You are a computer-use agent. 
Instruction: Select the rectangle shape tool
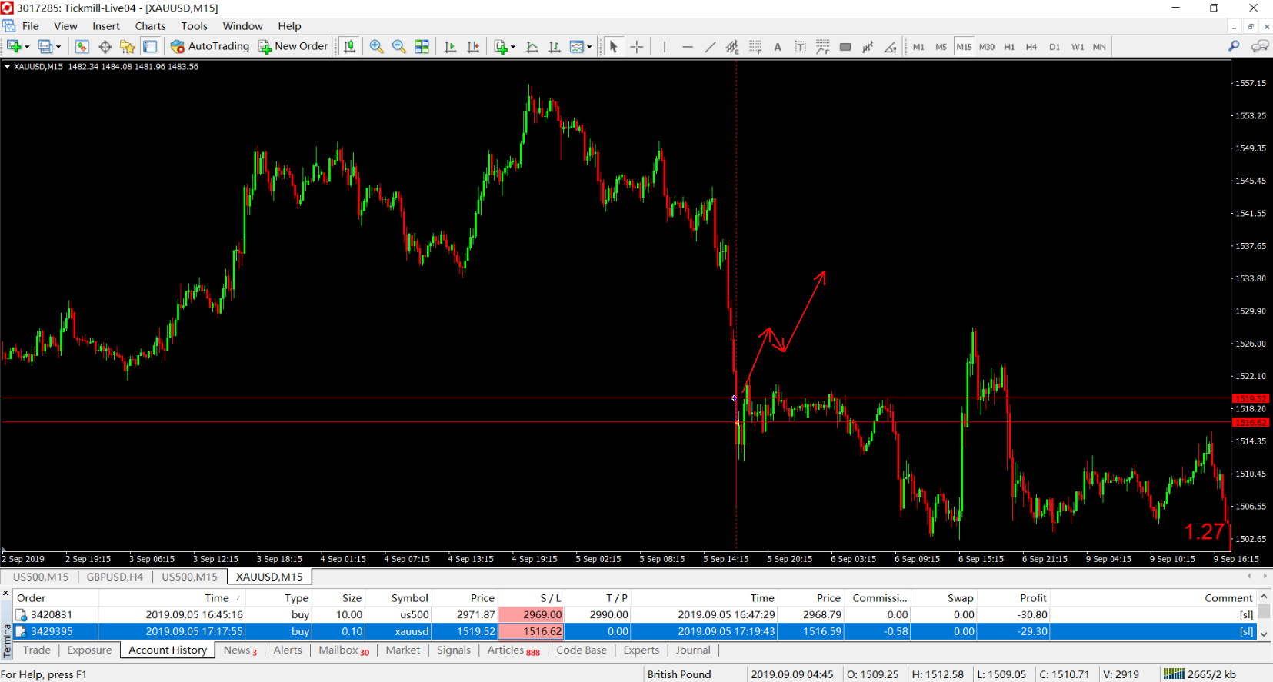(x=845, y=47)
